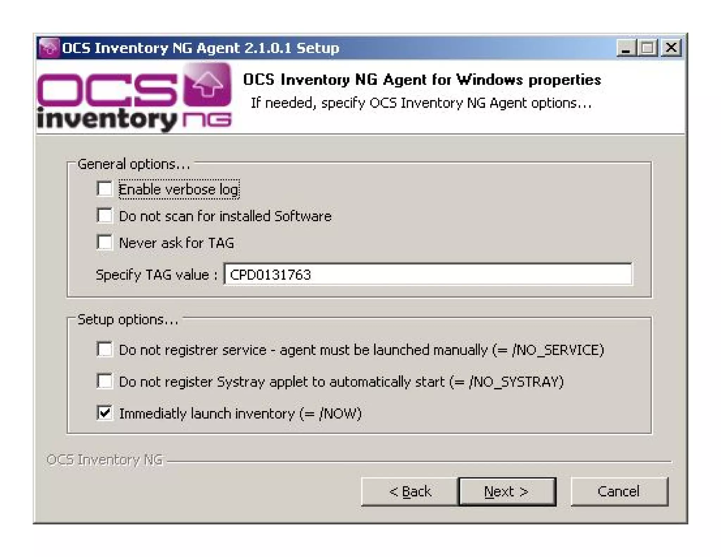This screenshot has height=557, width=721.
Task: Enable verbose log checkbox
Action: click(105, 189)
